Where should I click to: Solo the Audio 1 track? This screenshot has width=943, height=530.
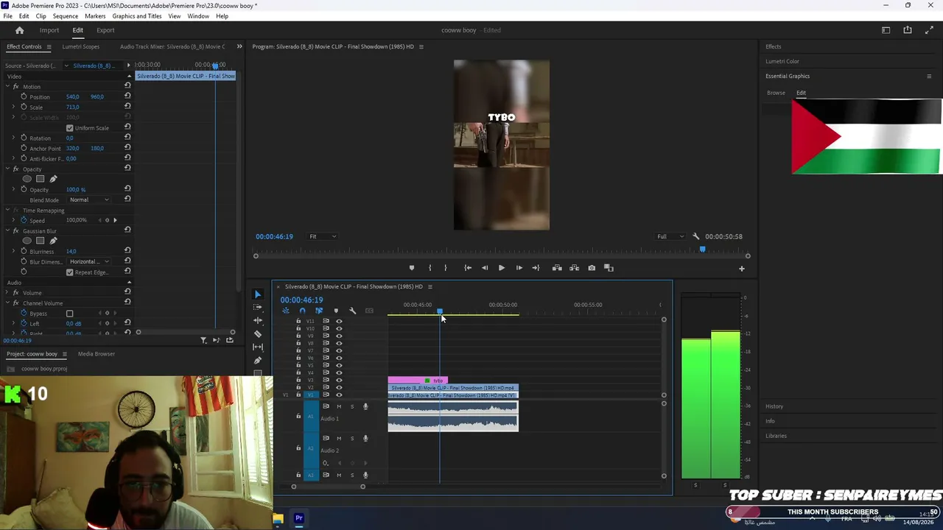(352, 406)
